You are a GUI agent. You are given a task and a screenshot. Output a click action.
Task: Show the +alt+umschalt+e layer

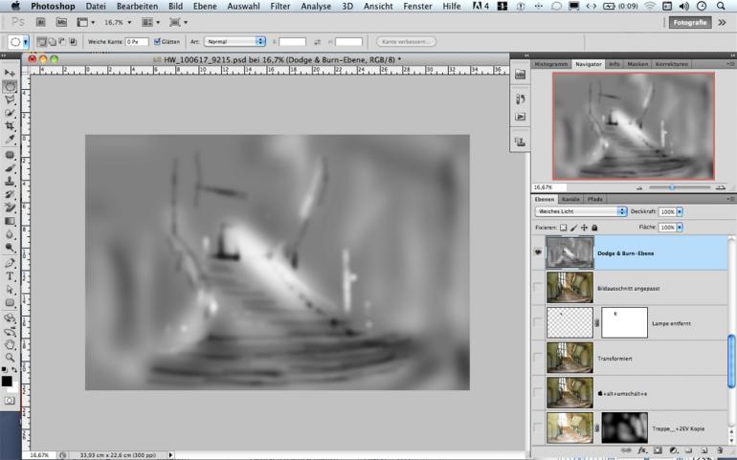(x=538, y=392)
